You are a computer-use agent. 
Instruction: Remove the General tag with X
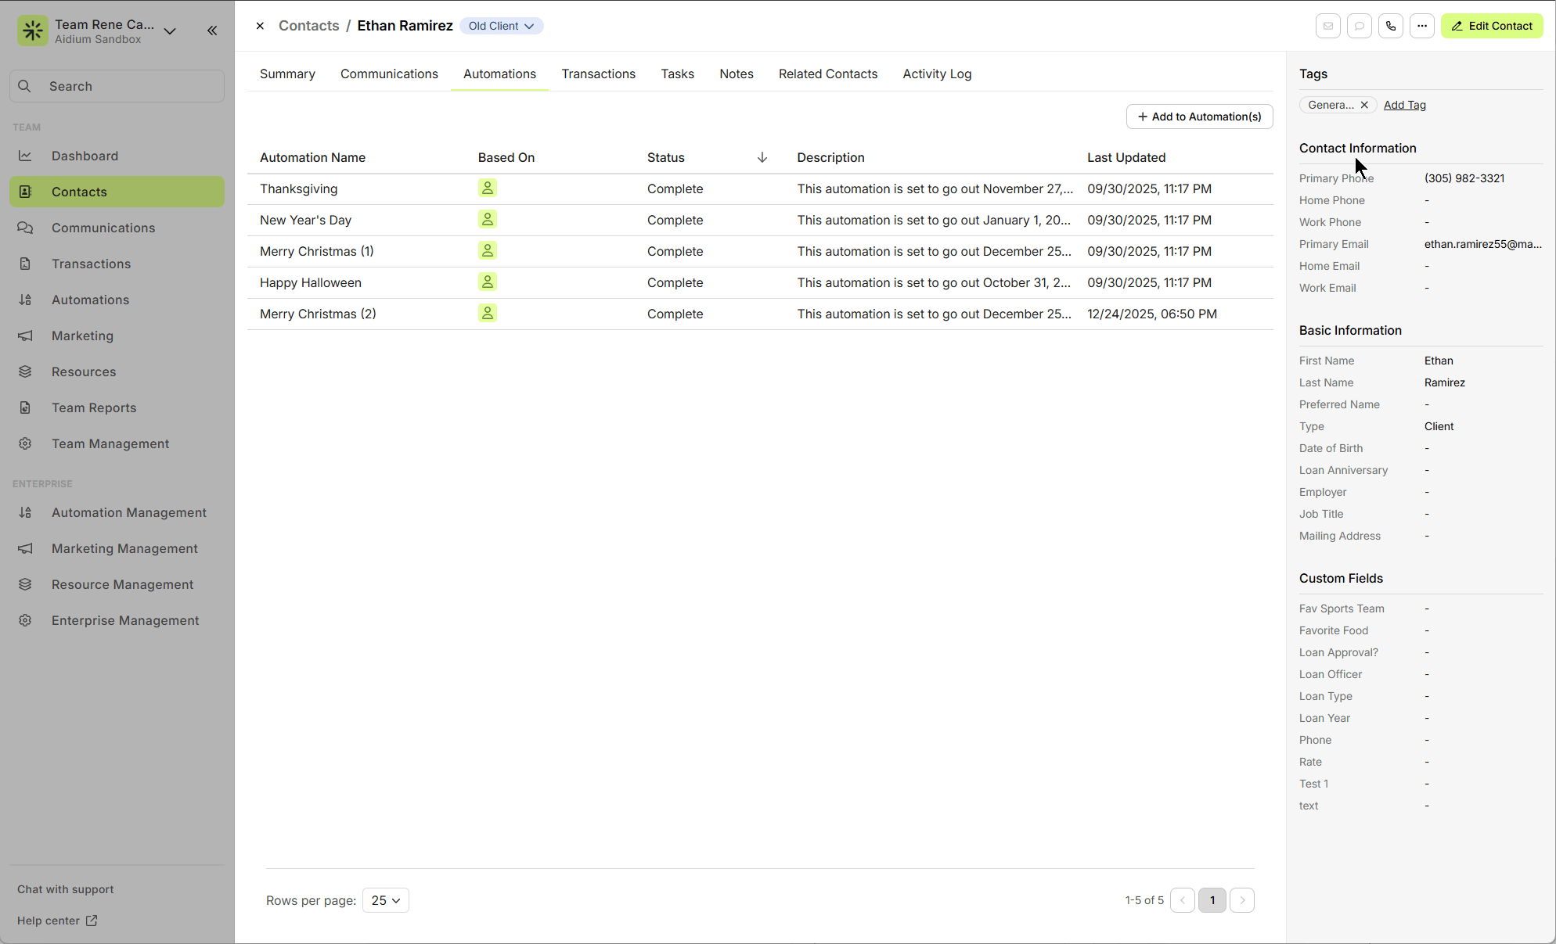tap(1364, 105)
